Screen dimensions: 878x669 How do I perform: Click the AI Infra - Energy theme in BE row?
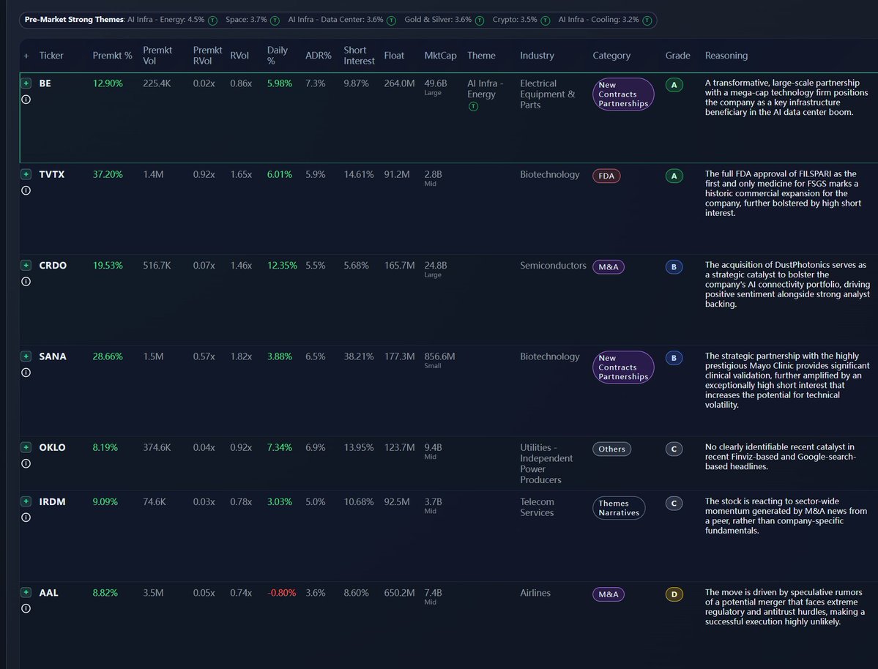(485, 89)
